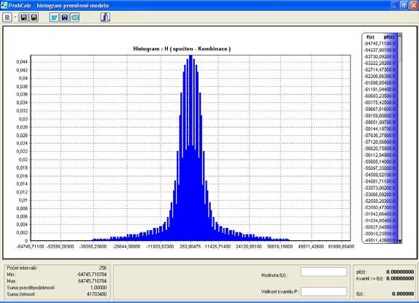Click the ProbCalc application icon in the title bar

4,5
